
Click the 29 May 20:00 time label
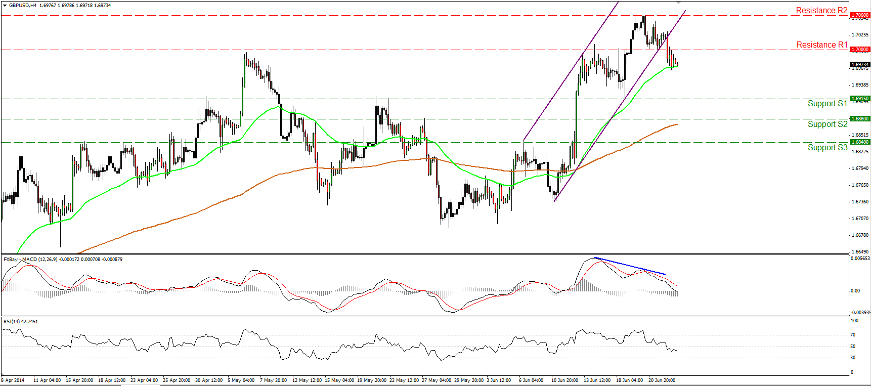pyautogui.click(x=469, y=380)
